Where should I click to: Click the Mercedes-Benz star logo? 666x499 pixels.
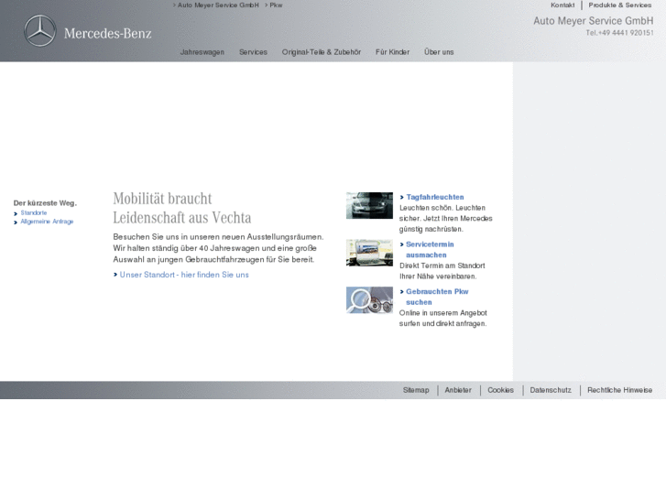40,30
